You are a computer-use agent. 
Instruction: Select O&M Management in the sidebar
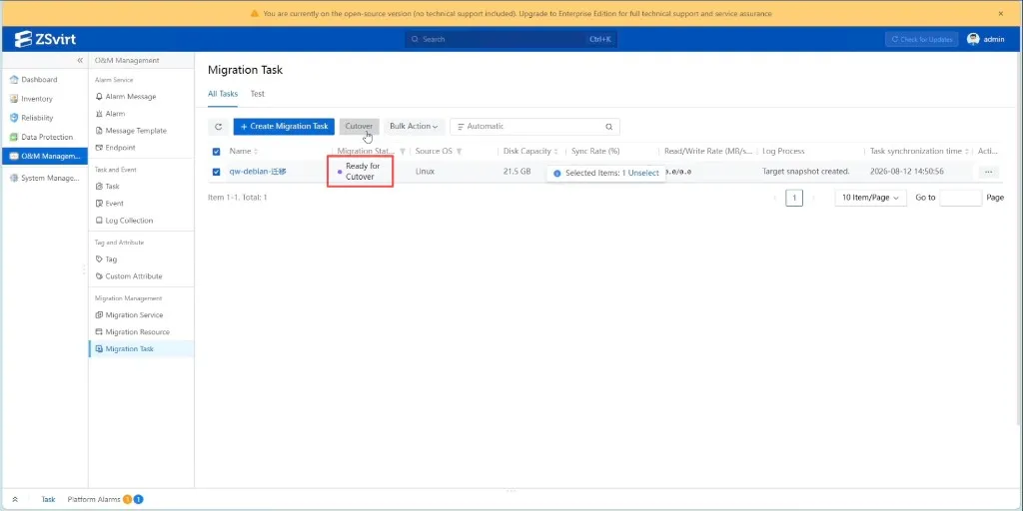44,157
